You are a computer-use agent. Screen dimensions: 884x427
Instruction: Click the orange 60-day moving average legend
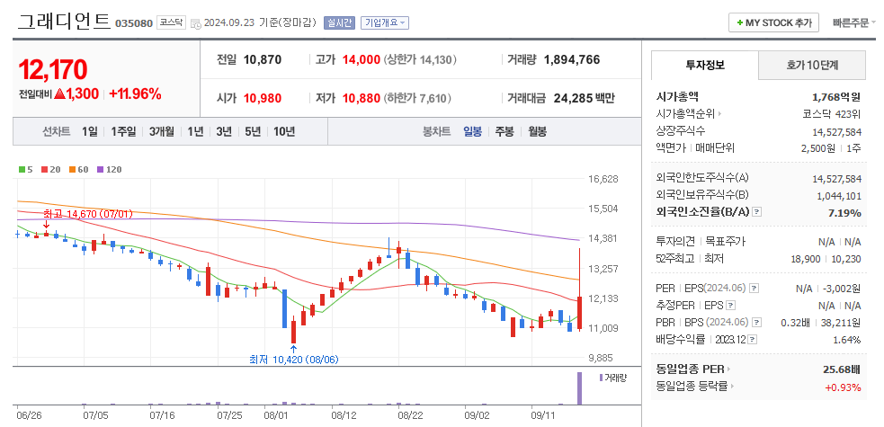(x=79, y=169)
